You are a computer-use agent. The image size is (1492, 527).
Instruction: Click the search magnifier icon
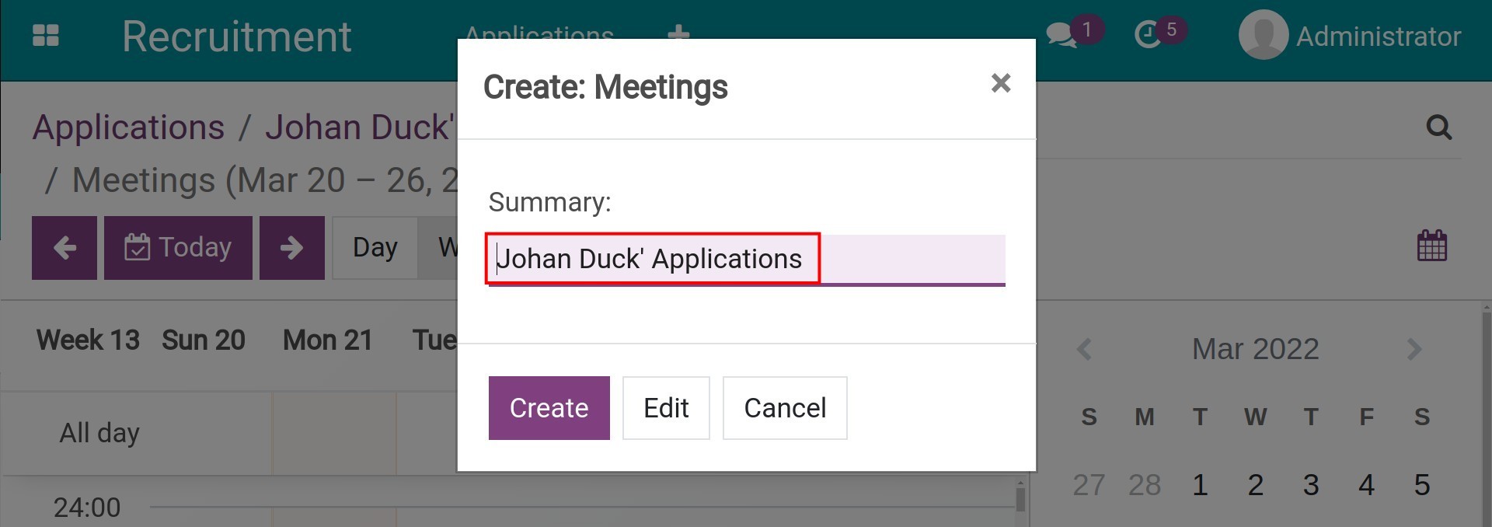[1440, 126]
